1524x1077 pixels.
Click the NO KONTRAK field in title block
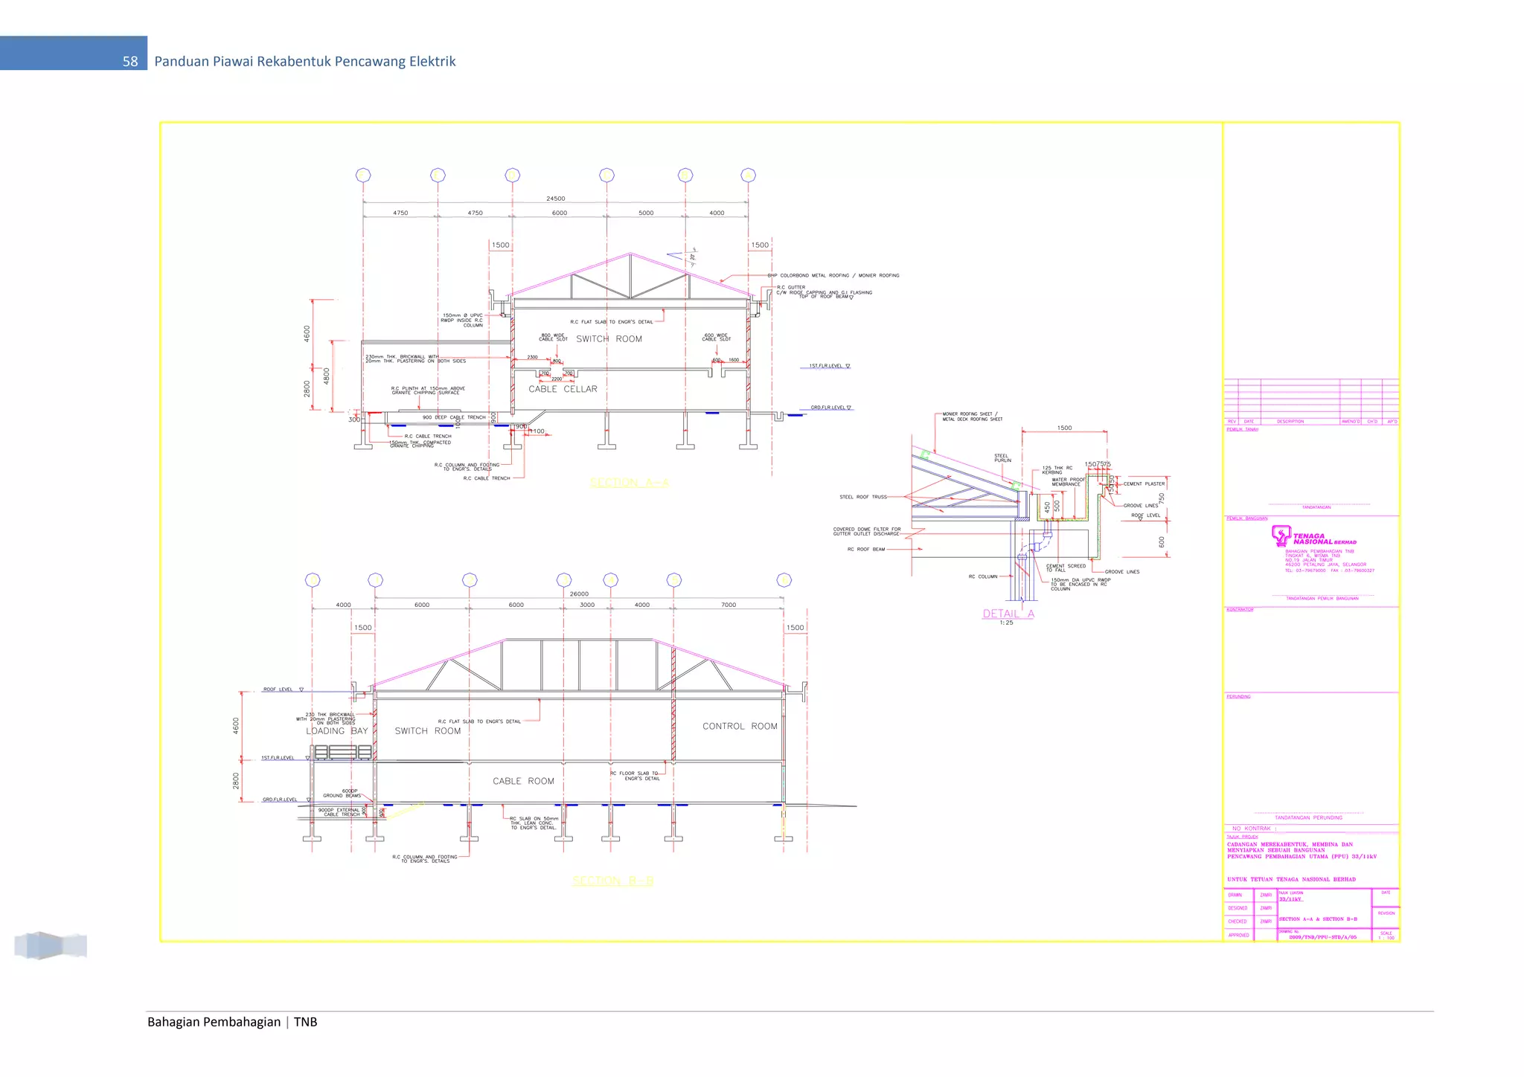(x=1311, y=828)
